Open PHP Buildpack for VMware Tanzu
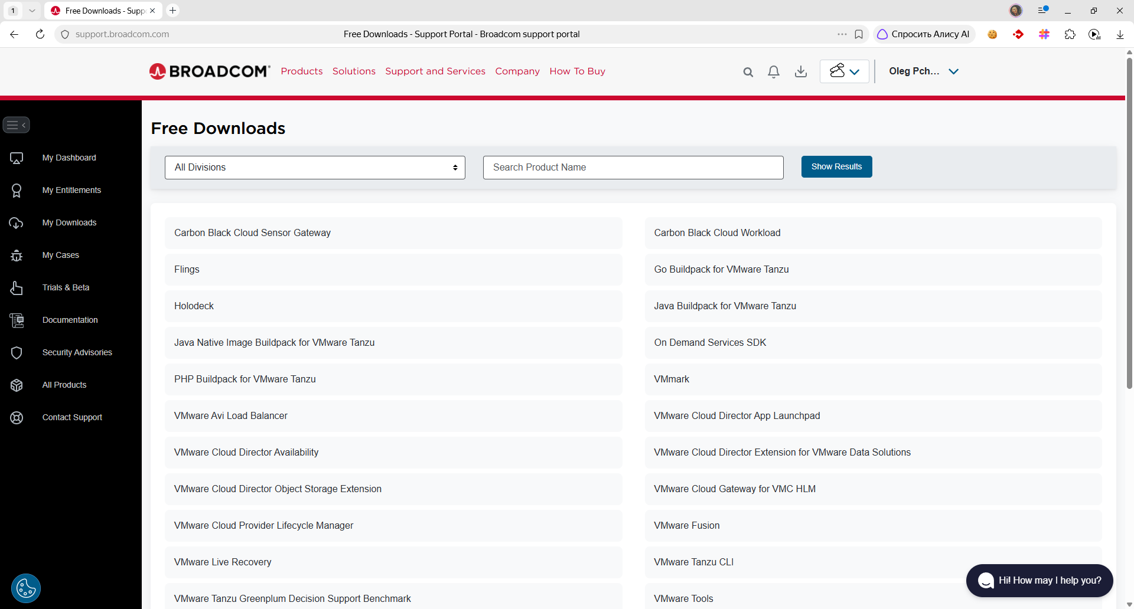Viewport: 1134px width, 609px height. point(393,379)
